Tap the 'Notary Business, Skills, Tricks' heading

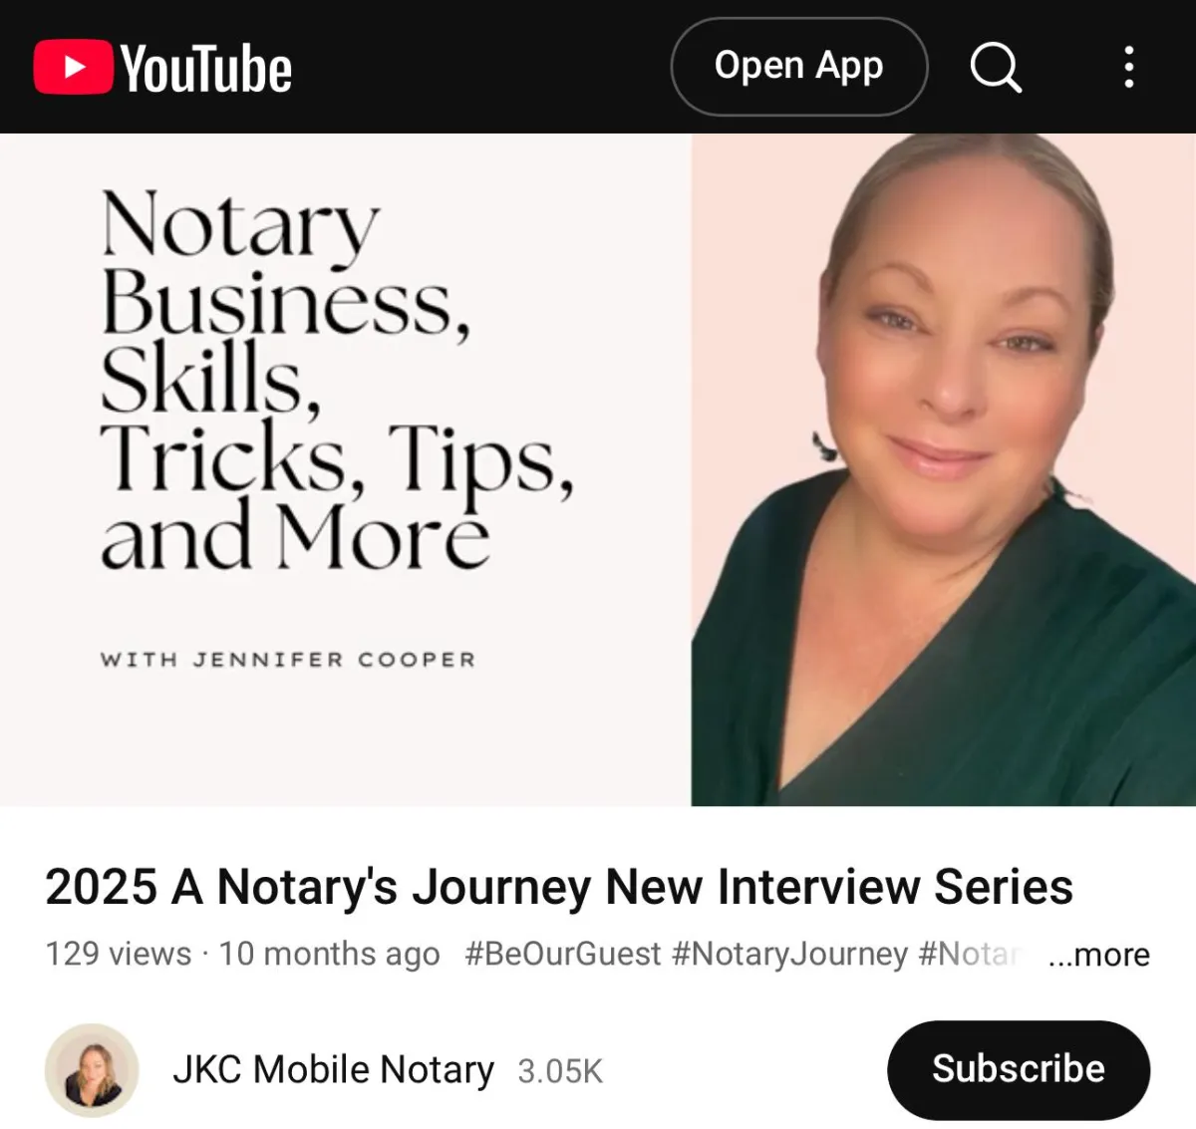tap(337, 380)
